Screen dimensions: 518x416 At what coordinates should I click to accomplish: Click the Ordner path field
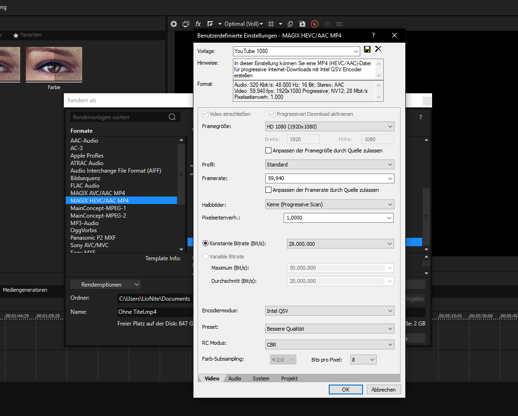tap(155, 299)
